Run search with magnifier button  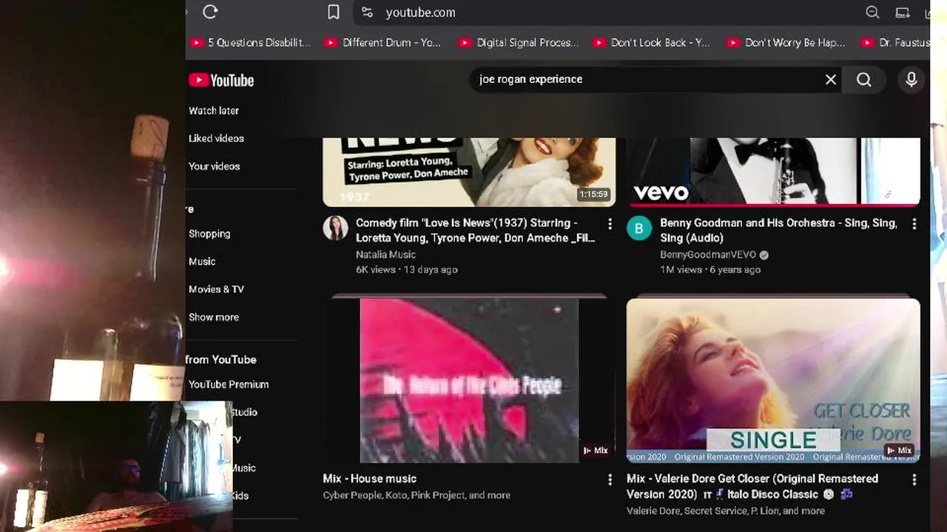click(x=864, y=79)
